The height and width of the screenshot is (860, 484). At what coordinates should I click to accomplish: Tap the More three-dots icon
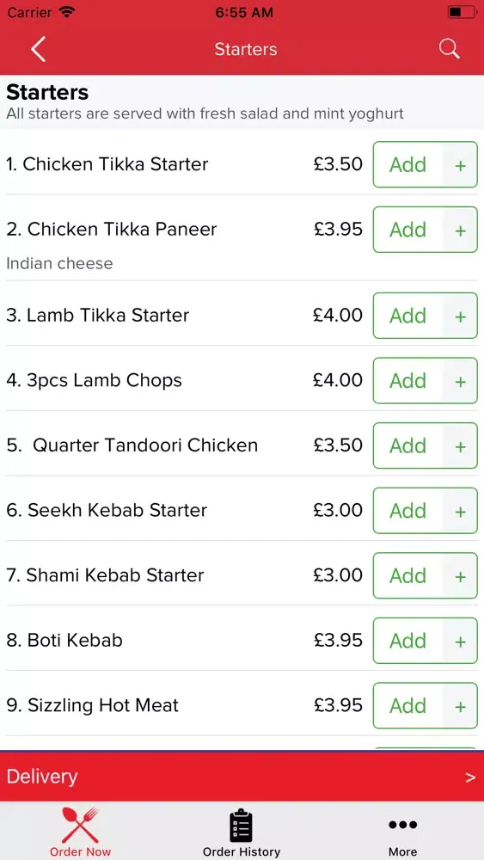point(403,825)
